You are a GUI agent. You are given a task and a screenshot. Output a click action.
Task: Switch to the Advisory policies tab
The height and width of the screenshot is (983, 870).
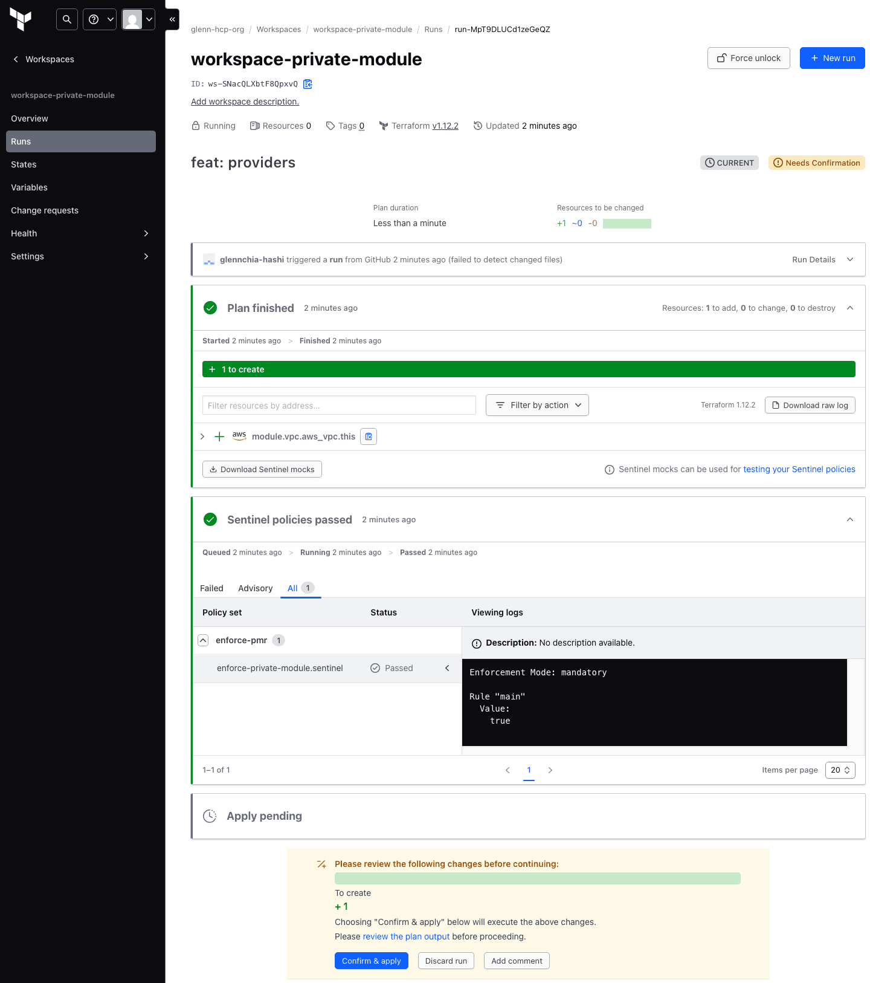click(255, 588)
